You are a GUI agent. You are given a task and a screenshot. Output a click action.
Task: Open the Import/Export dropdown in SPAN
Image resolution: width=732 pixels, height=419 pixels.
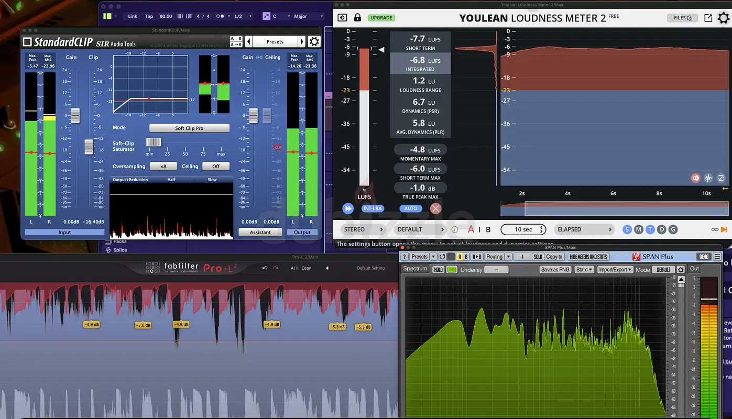[x=615, y=270]
